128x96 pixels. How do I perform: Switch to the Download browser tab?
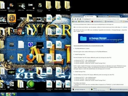[102, 17]
